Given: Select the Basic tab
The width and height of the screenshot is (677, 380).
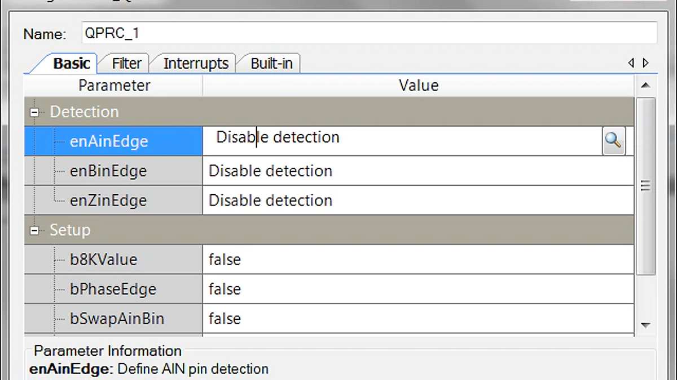Looking at the screenshot, I should [x=71, y=64].
